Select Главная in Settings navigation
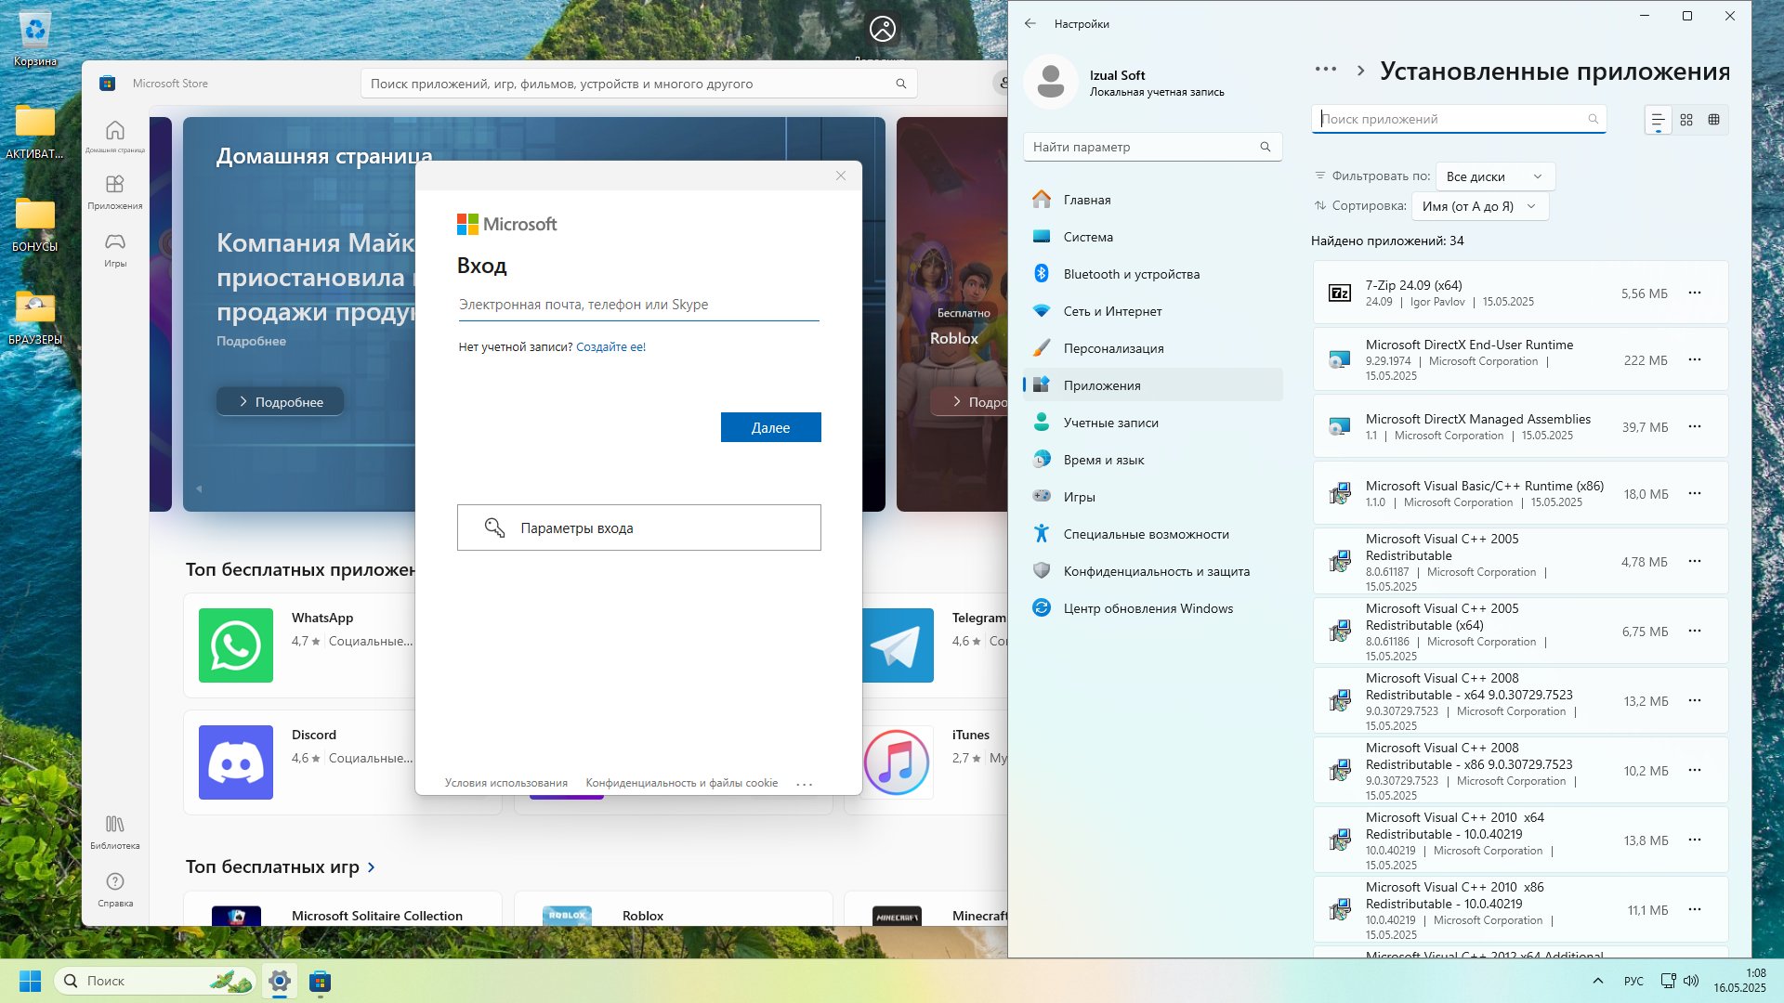 click(x=1152, y=200)
